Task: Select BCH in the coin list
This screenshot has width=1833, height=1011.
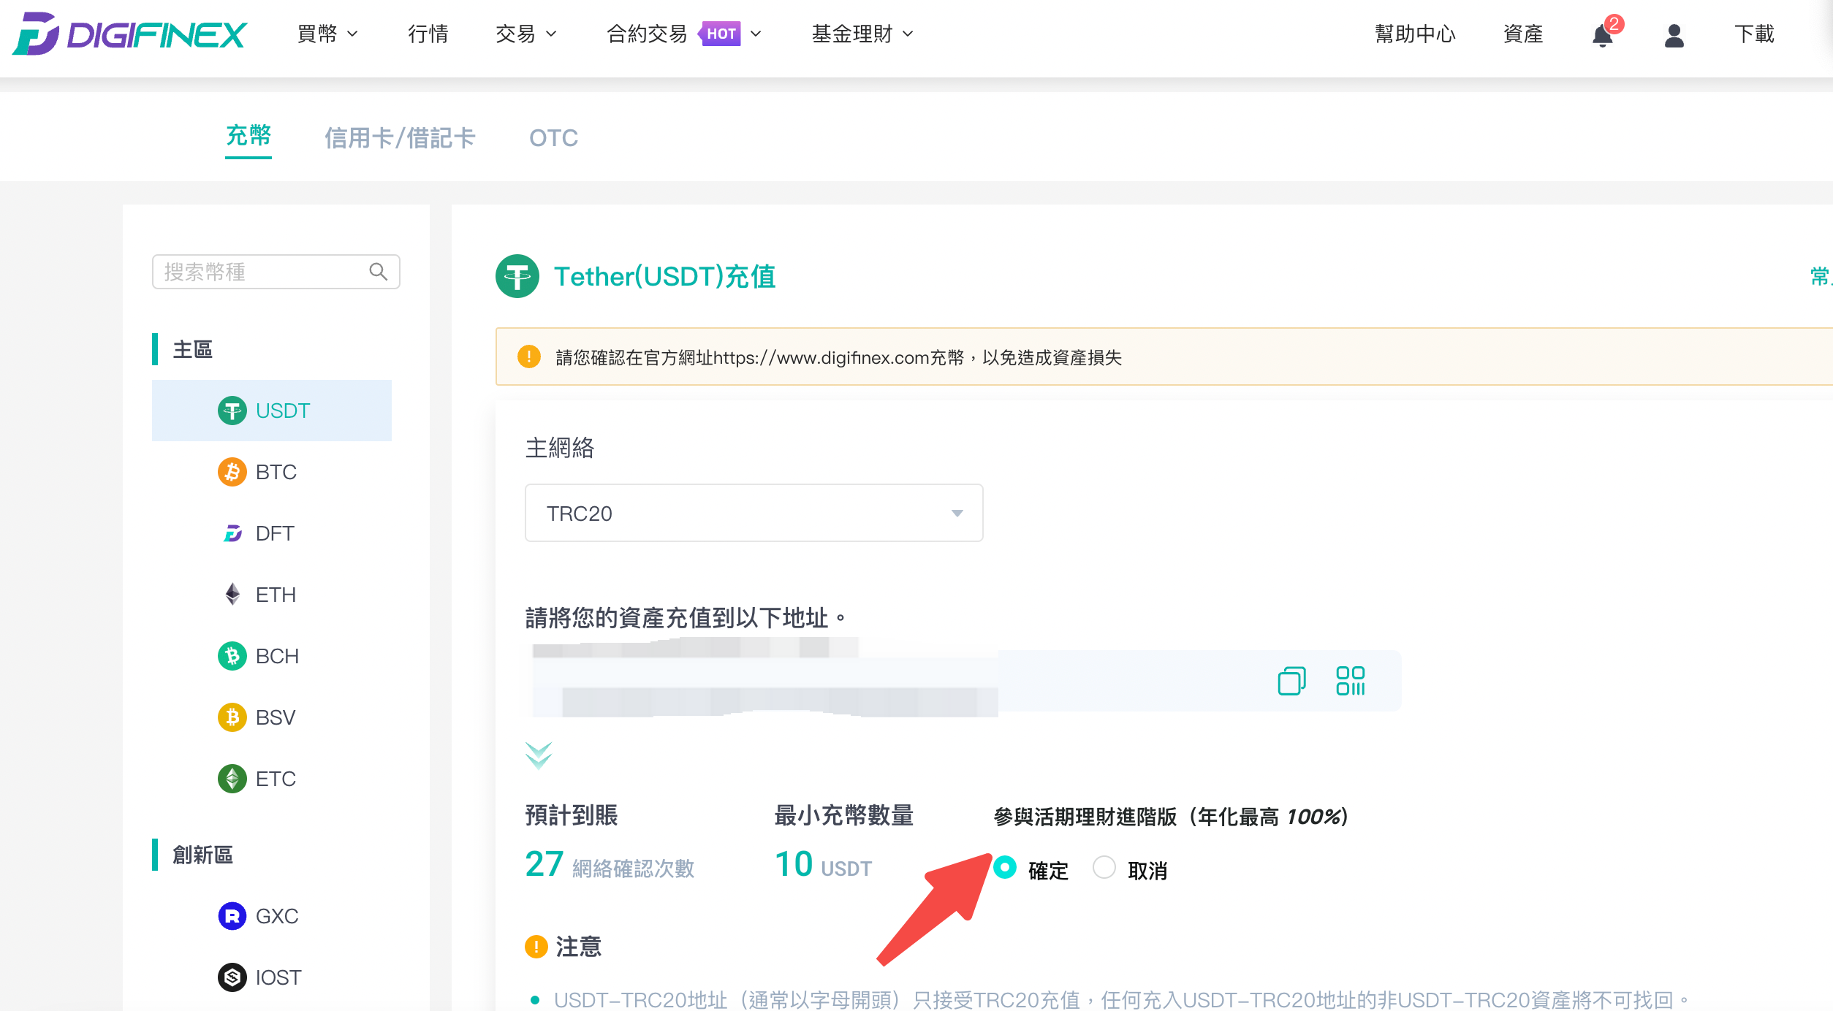Action: [x=272, y=656]
